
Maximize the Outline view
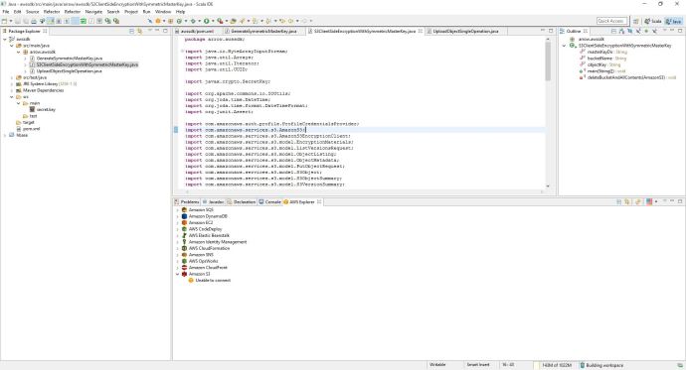680,31
